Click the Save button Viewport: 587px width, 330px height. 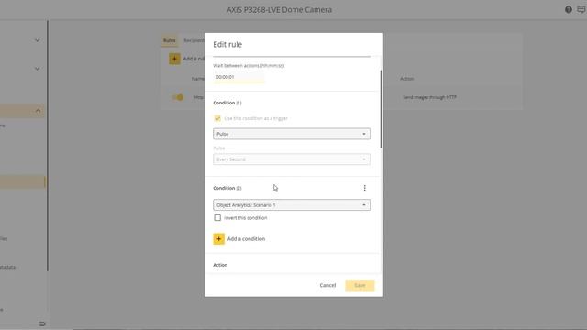[360, 285]
